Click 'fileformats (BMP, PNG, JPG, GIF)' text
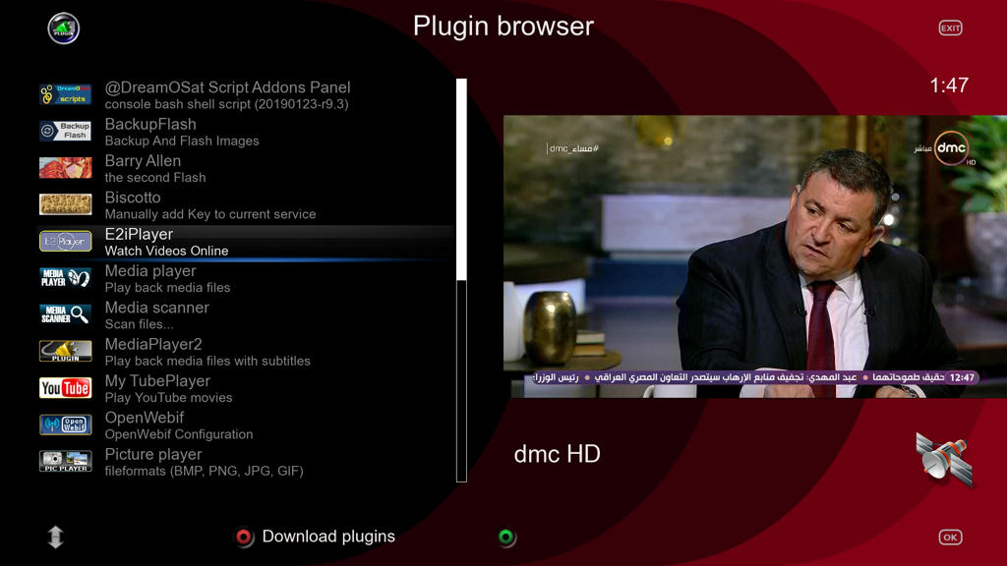1007x566 pixels. 204,471
